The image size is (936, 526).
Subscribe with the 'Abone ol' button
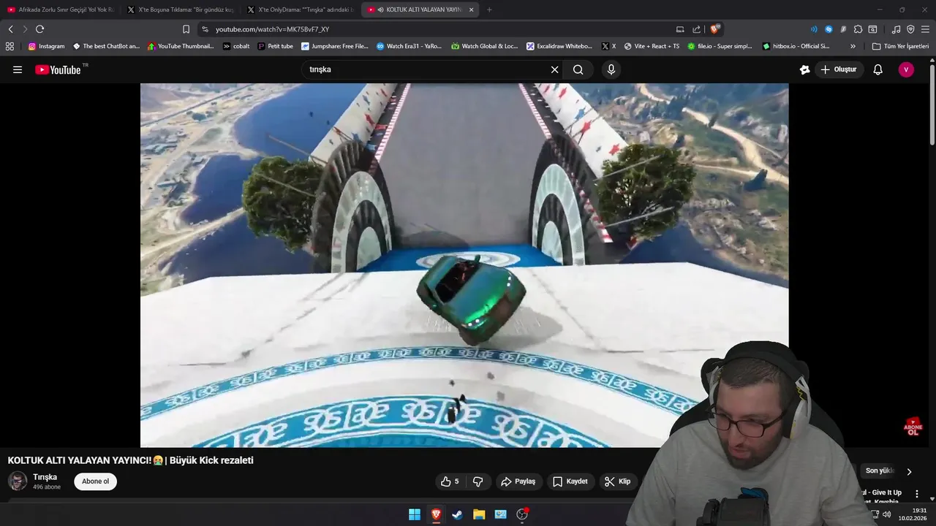(x=95, y=481)
